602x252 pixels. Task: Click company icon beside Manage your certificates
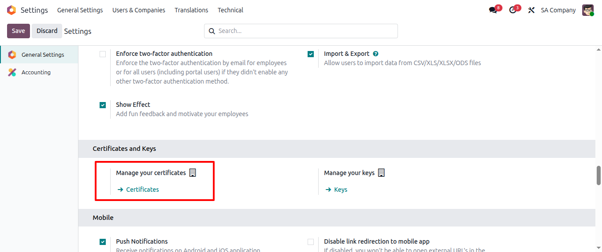[x=193, y=173]
